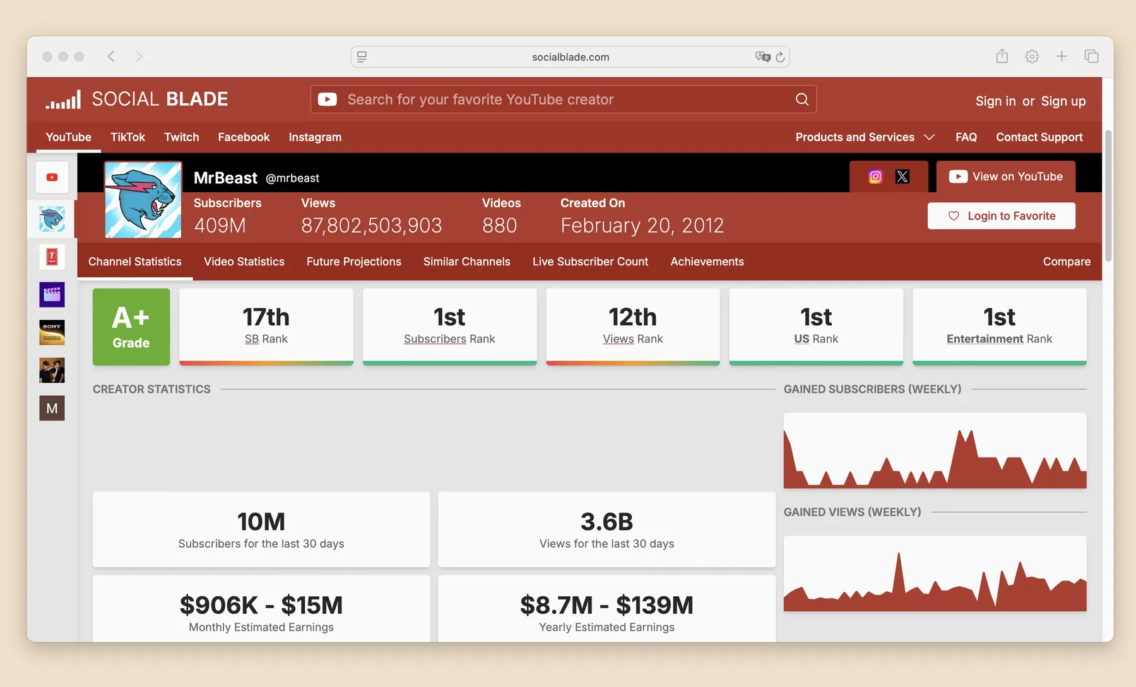Image resolution: width=1136 pixels, height=687 pixels.
Task: Select the two-people photo channel in sidebar
Action: pyautogui.click(x=52, y=371)
